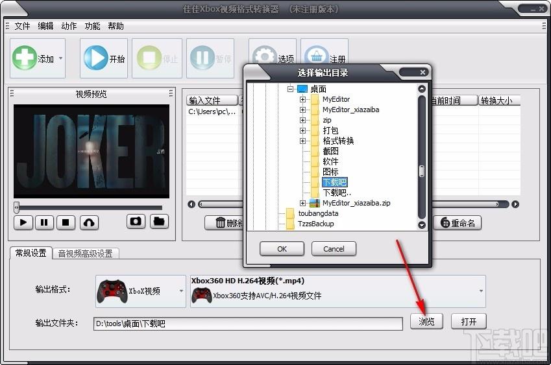Open snapshot folder icon under preview
This screenshot has width=551, height=365.
159,222
